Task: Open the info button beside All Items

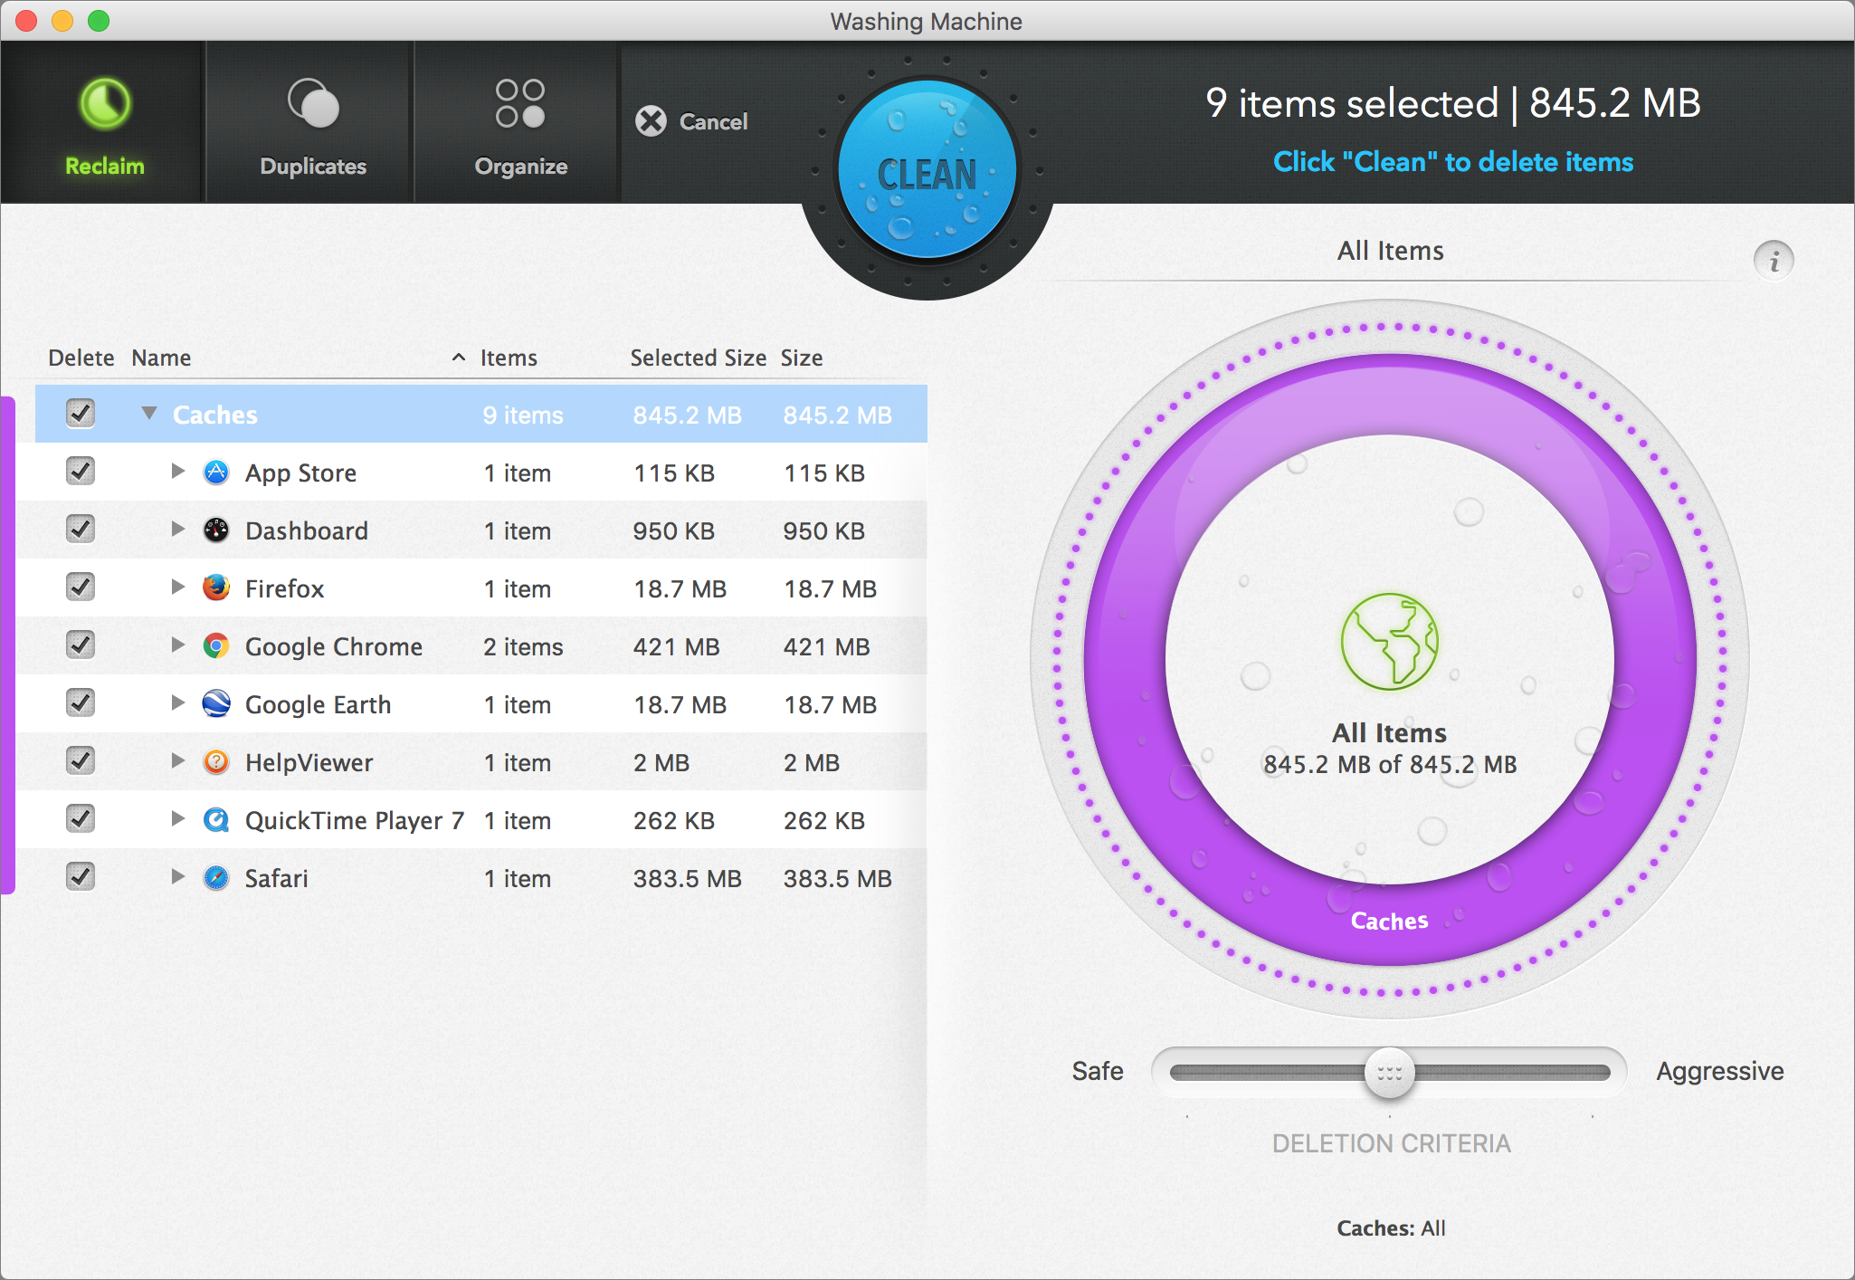Action: click(1774, 261)
